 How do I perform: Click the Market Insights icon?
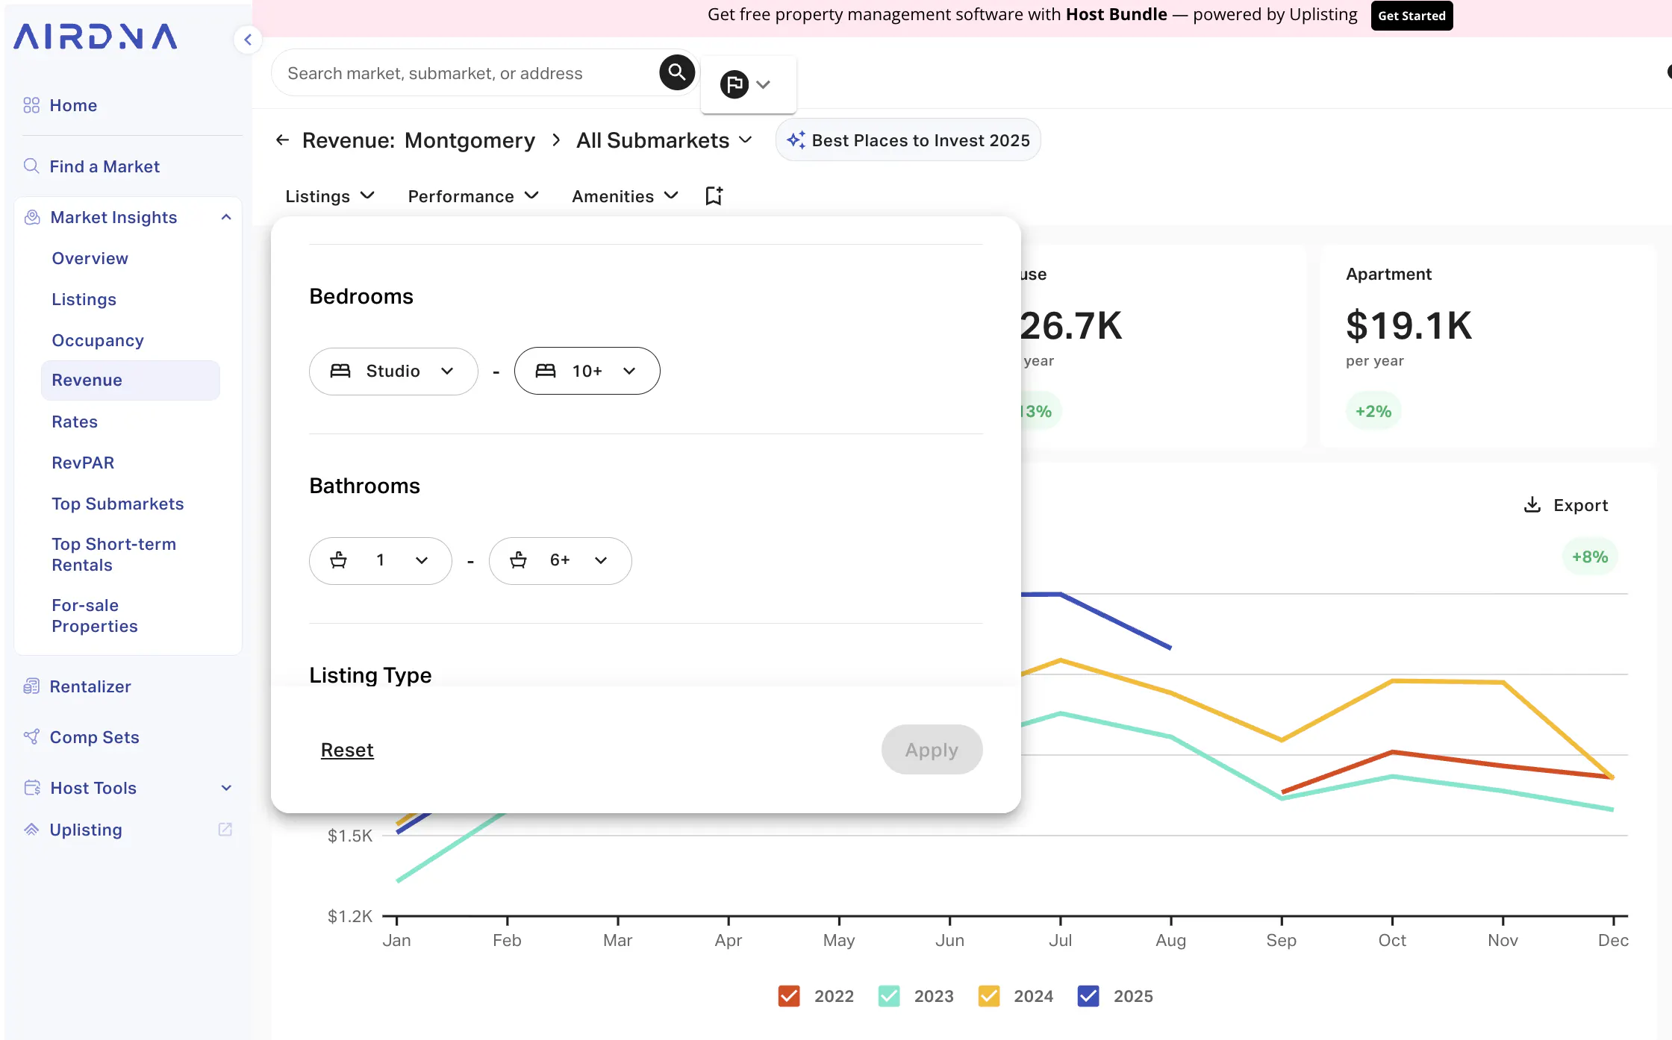coord(32,217)
